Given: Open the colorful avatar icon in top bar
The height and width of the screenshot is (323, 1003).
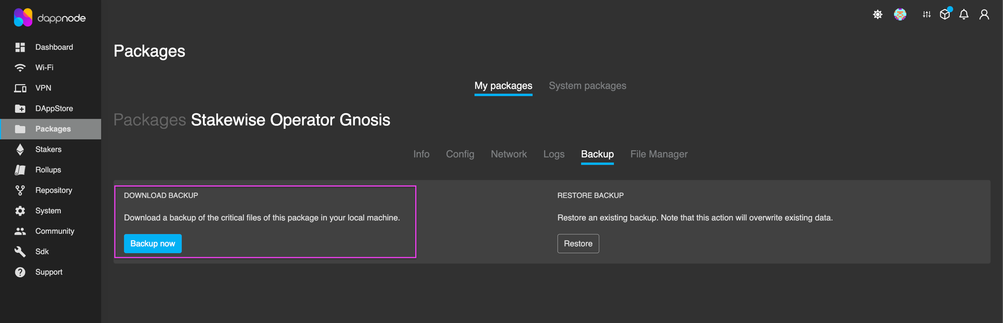Looking at the screenshot, I should tap(900, 15).
